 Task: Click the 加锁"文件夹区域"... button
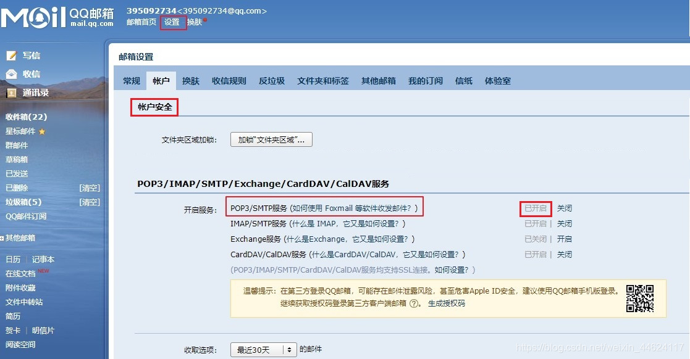point(272,140)
